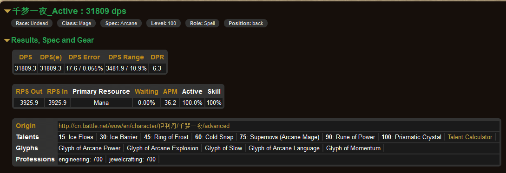Click the DPS Range column header

[126, 57]
